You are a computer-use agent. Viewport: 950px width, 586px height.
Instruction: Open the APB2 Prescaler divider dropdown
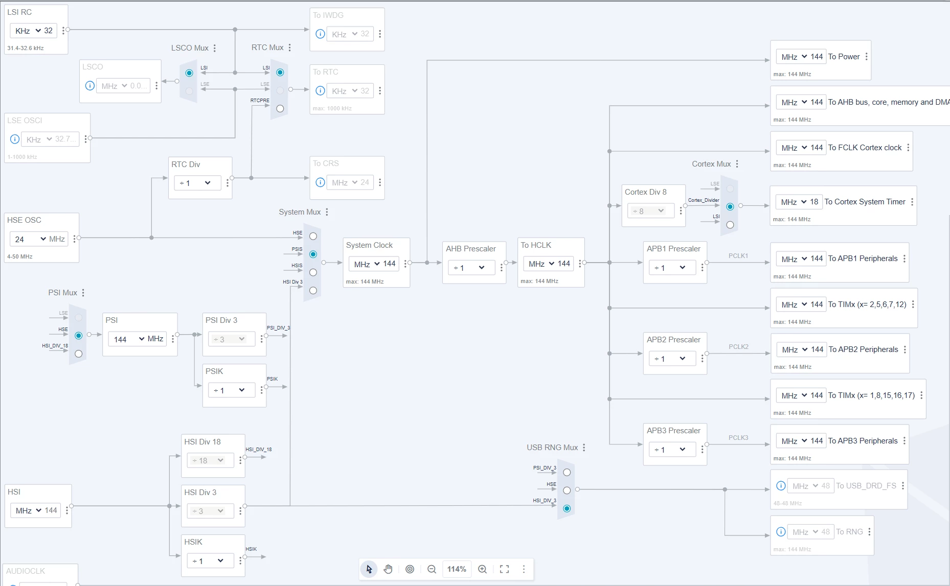pos(672,359)
